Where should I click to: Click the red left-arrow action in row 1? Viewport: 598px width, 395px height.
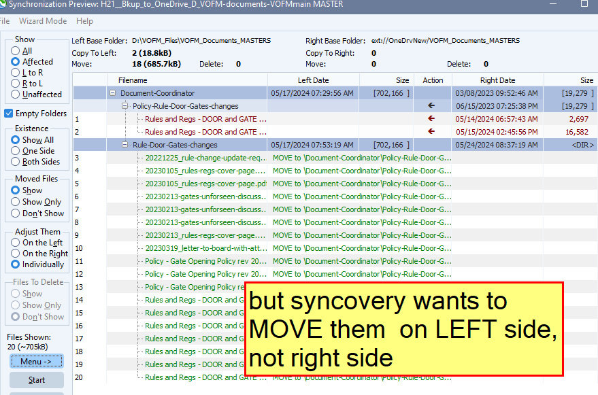point(431,119)
